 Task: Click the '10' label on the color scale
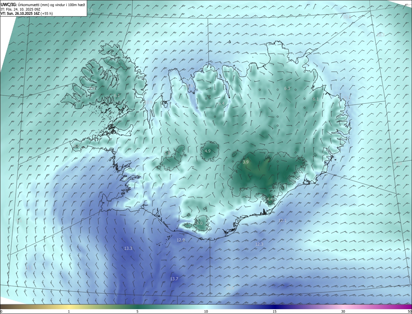tap(206, 311)
